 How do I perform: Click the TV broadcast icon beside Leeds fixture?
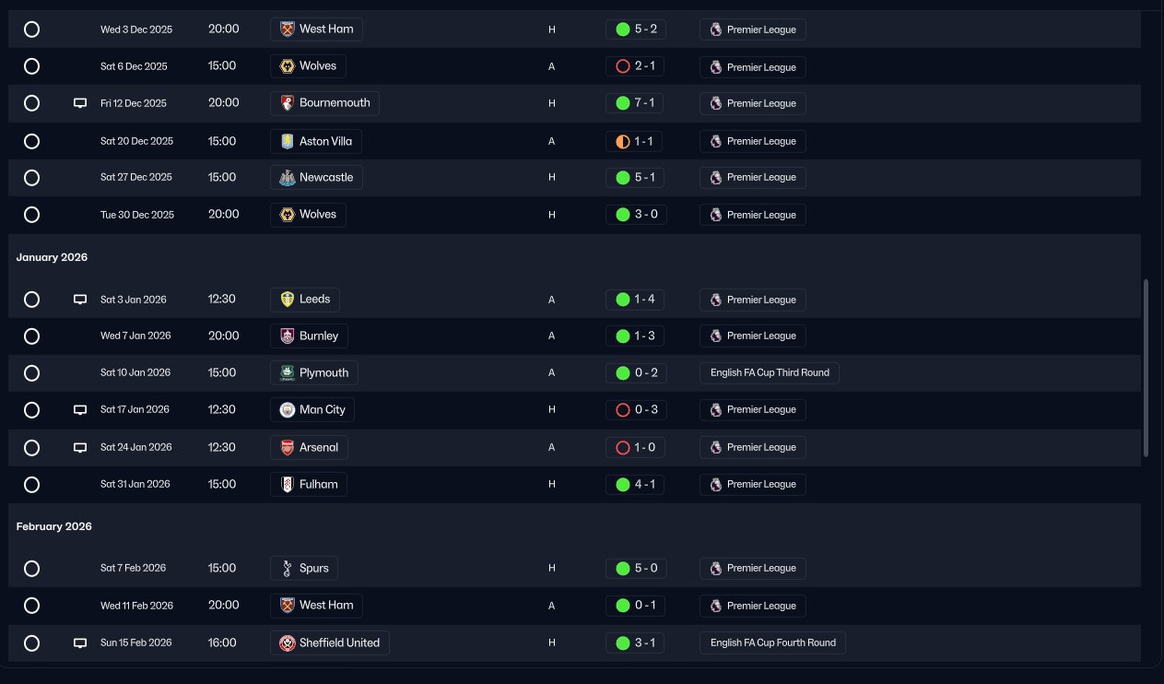point(80,300)
